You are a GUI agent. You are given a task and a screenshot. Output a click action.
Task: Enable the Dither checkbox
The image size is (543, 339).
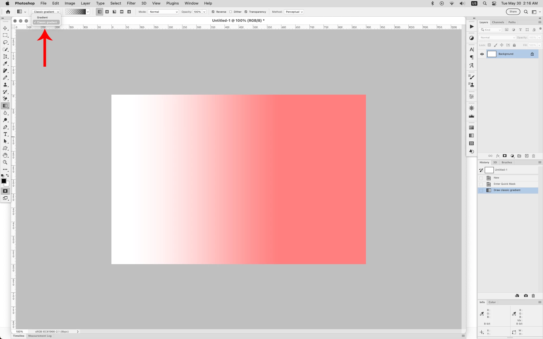pos(230,12)
